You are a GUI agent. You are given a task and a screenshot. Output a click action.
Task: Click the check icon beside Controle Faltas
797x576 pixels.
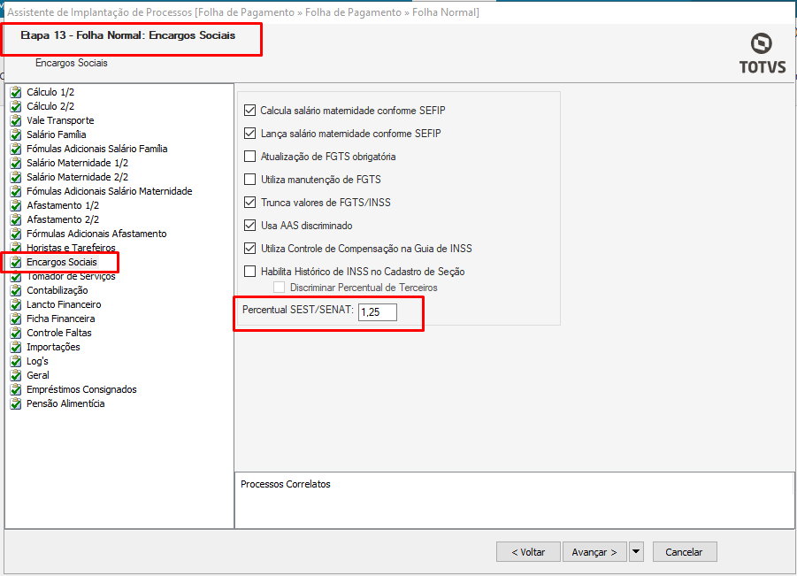click(16, 333)
